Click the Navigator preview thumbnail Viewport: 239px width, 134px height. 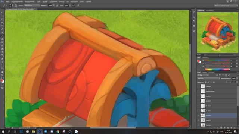click(217, 33)
